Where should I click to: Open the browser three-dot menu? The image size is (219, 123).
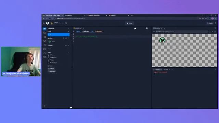[216, 18]
